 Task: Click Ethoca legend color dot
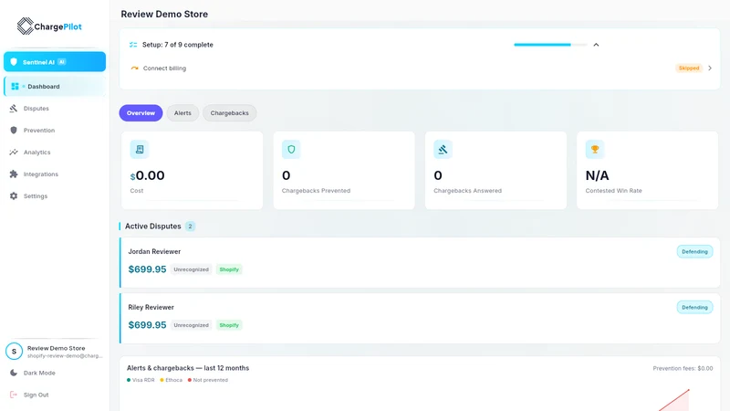(x=162, y=380)
